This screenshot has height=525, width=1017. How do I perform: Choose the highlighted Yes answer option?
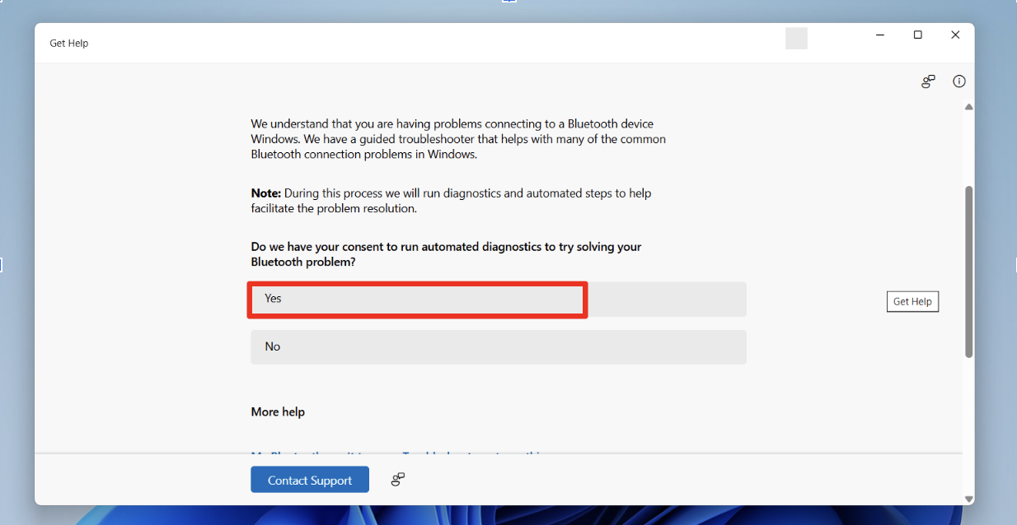(416, 299)
